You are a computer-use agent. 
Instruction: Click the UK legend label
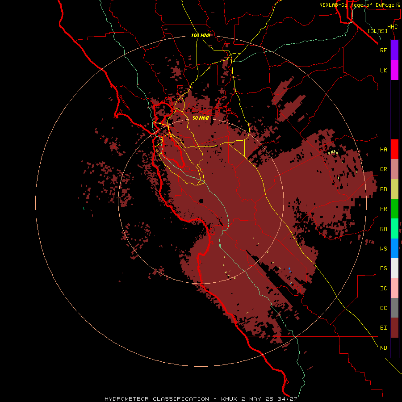[383, 71]
